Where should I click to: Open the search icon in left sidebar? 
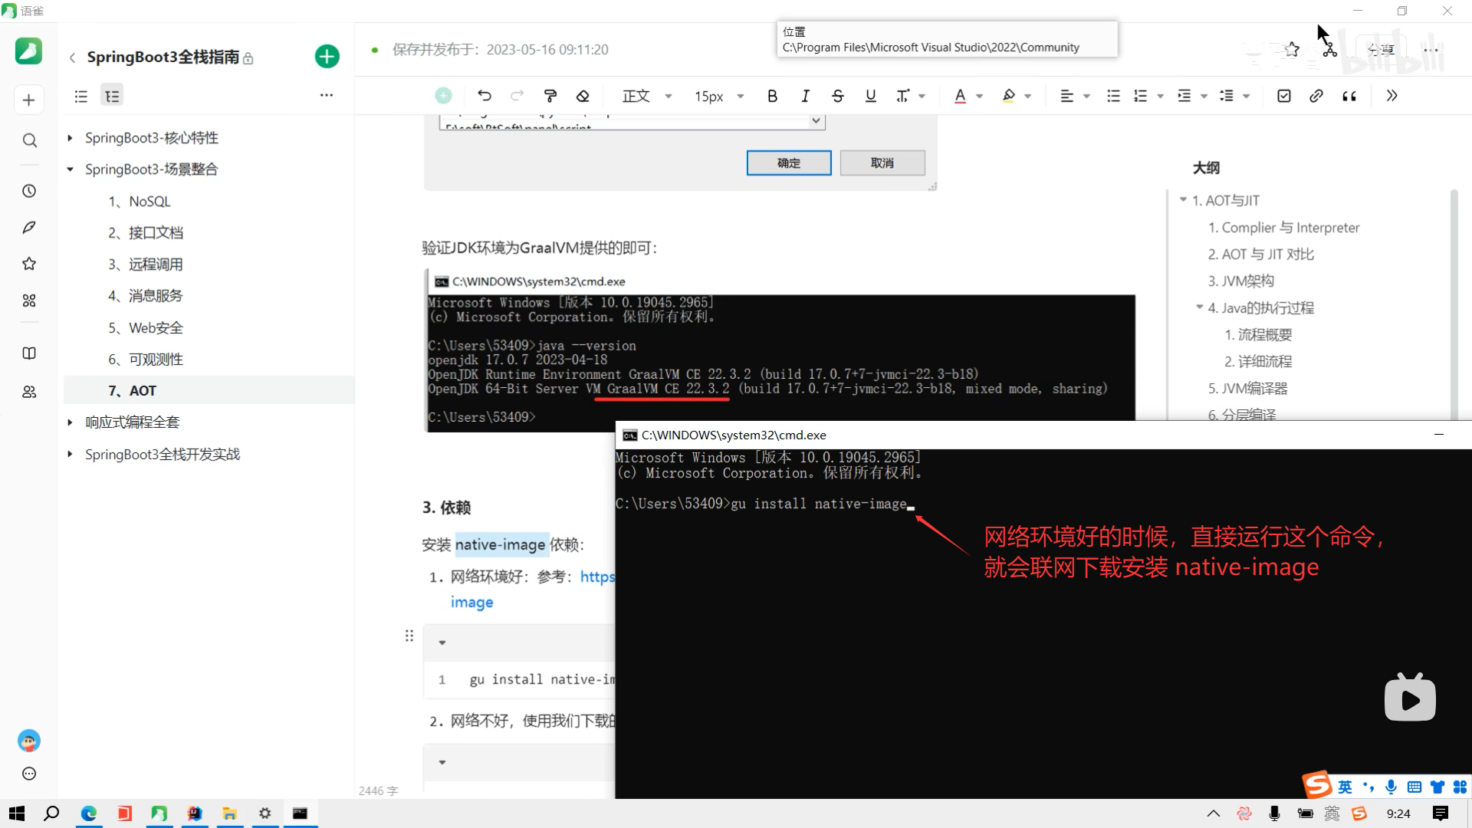coord(29,140)
